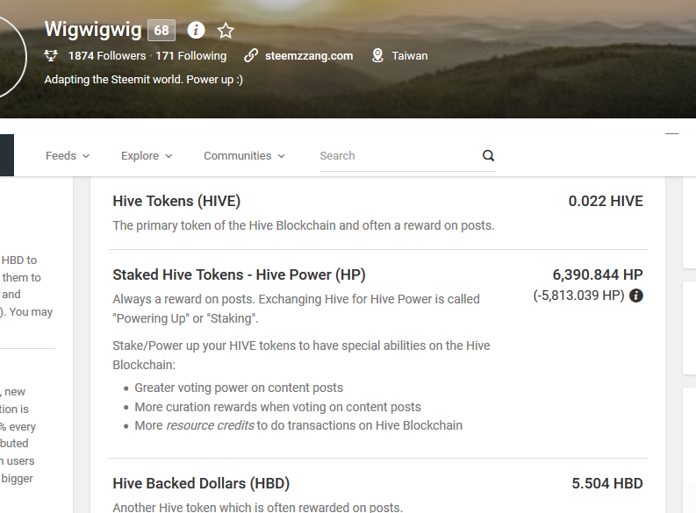Click the 6,390.844 HP balance
696x513 pixels.
click(x=598, y=274)
